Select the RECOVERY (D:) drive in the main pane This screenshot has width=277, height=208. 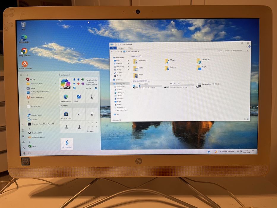(179, 86)
